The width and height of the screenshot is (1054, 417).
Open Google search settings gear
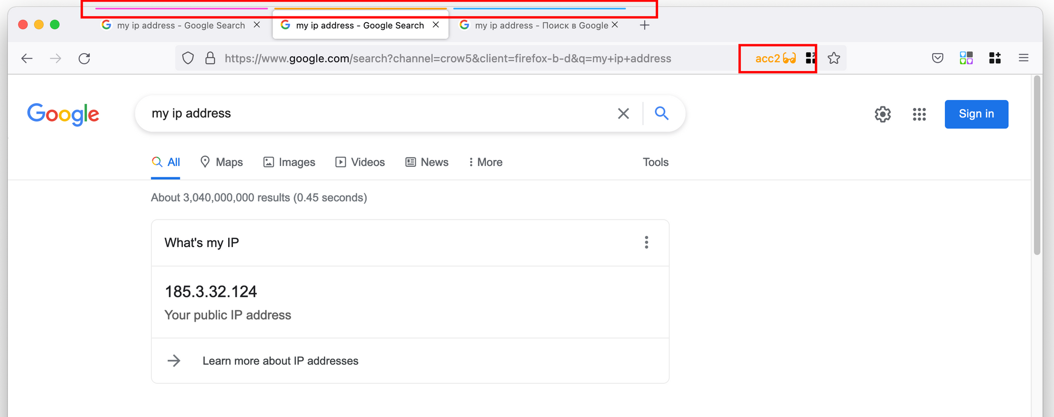(883, 114)
